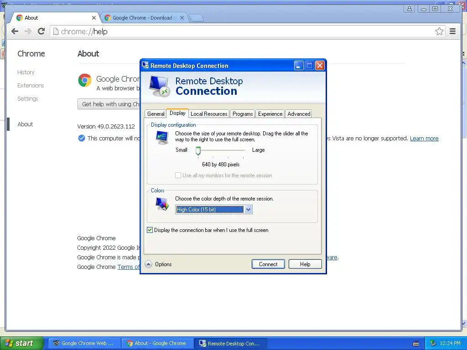Select the Display tab
Viewport: 467px width, 350px height.
click(x=177, y=113)
